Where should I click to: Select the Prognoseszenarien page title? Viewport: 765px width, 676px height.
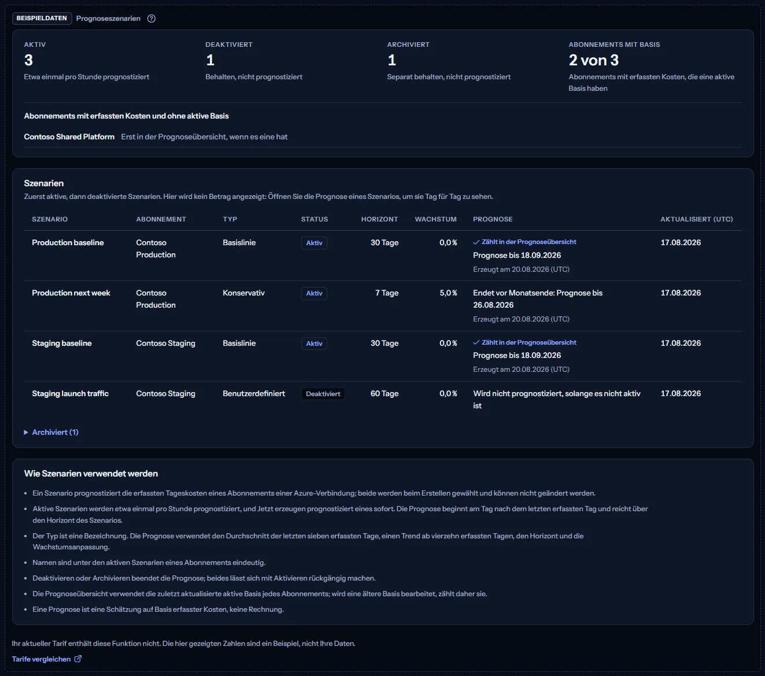108,19
